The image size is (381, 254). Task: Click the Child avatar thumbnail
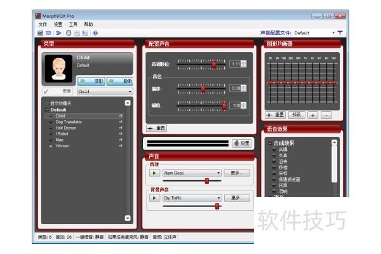(58, 69)
